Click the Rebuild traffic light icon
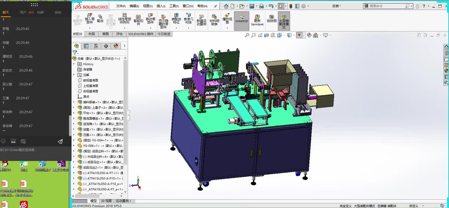449x208 pixels. point(290,6)
